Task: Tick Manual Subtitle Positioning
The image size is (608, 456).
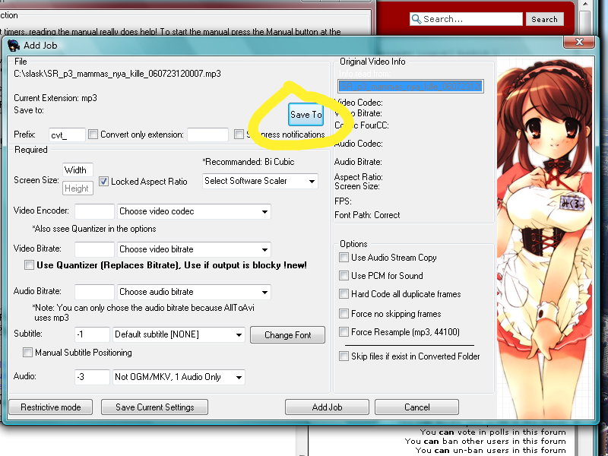Action: [x=27, y=353]
